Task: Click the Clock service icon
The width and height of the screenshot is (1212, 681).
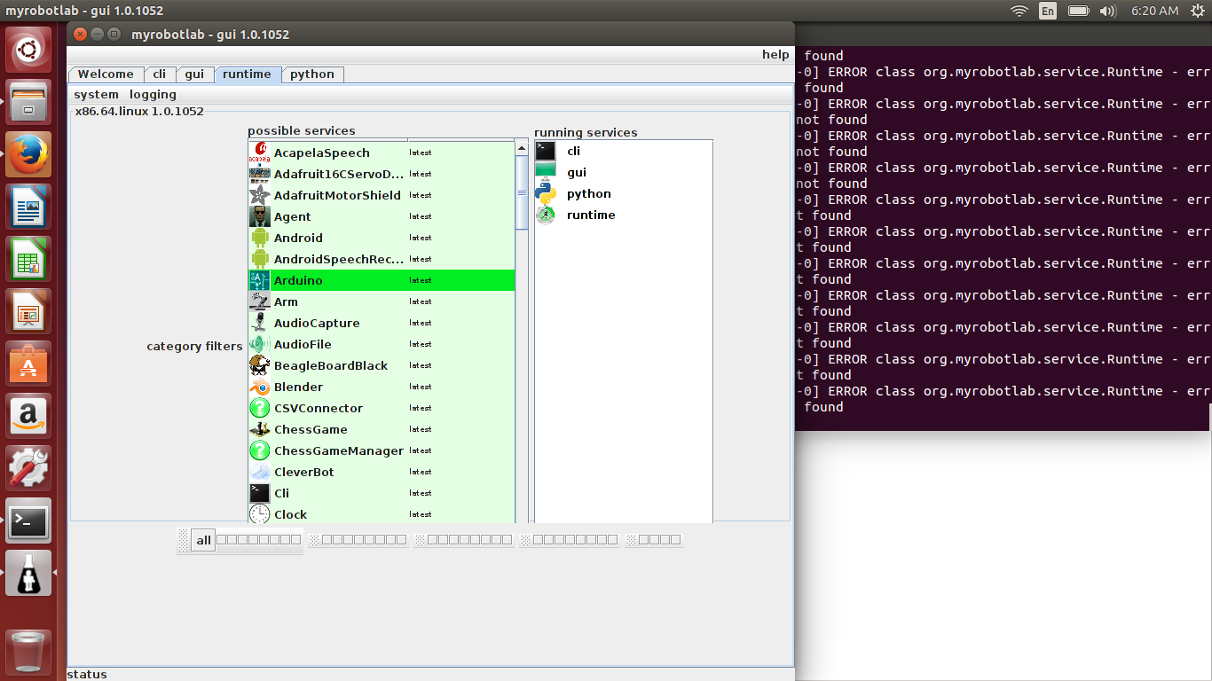Action: 259,513
